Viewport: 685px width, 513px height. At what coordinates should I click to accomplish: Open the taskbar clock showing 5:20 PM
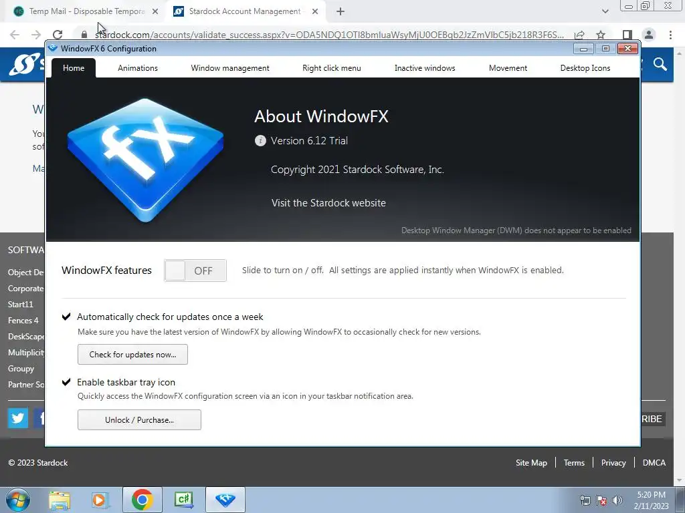(652, 500)
